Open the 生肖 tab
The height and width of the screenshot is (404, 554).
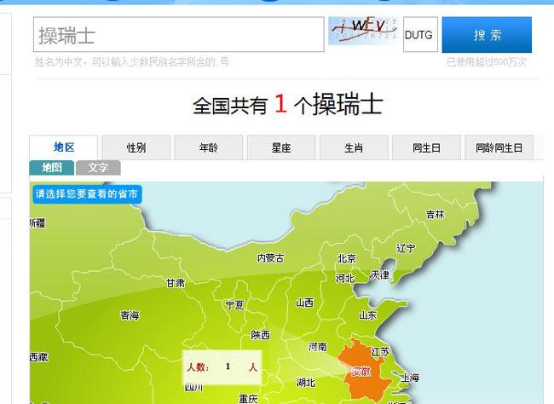pos(354,147)
